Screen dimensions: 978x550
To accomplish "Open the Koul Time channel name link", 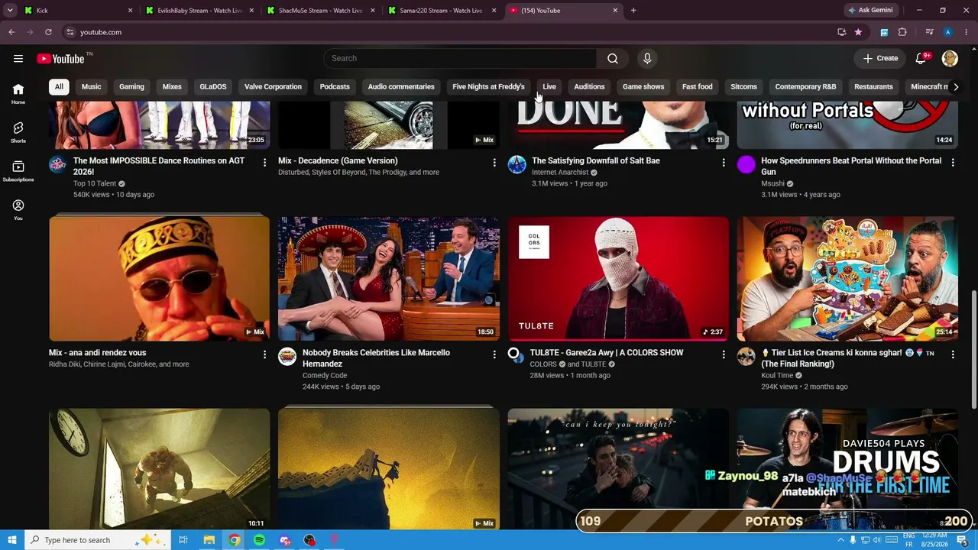I will click(x=777, y=375).
